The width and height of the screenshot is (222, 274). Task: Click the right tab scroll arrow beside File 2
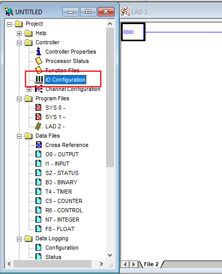134,264
